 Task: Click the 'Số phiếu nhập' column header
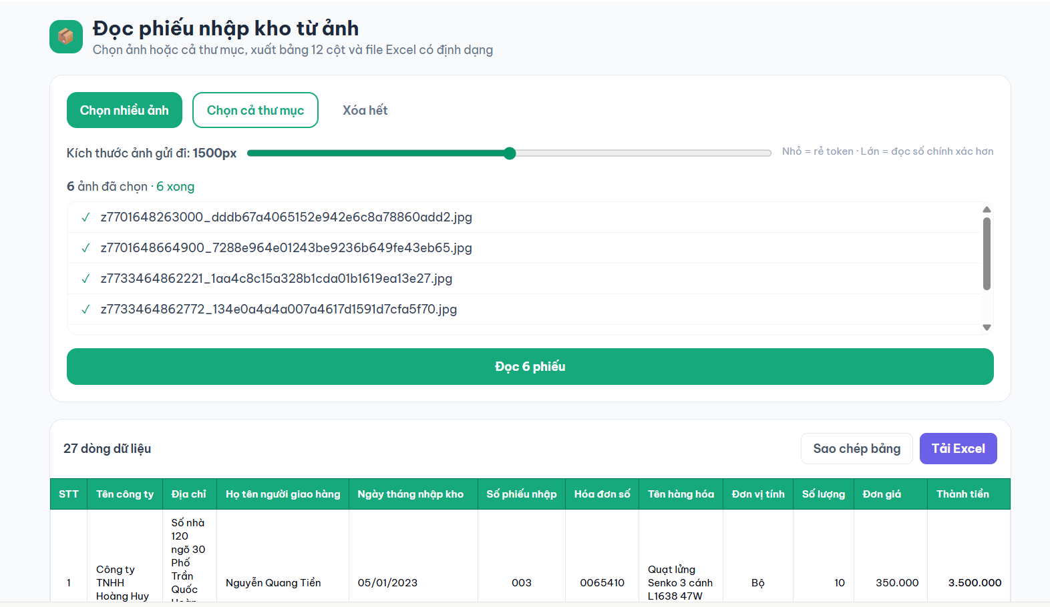pos(522,494)
